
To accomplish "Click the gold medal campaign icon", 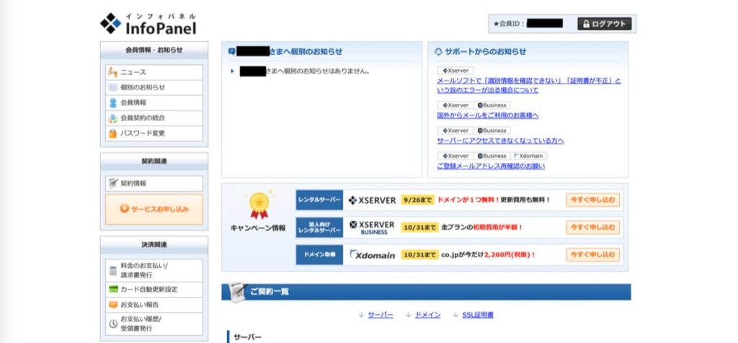I will coord(259,205).
